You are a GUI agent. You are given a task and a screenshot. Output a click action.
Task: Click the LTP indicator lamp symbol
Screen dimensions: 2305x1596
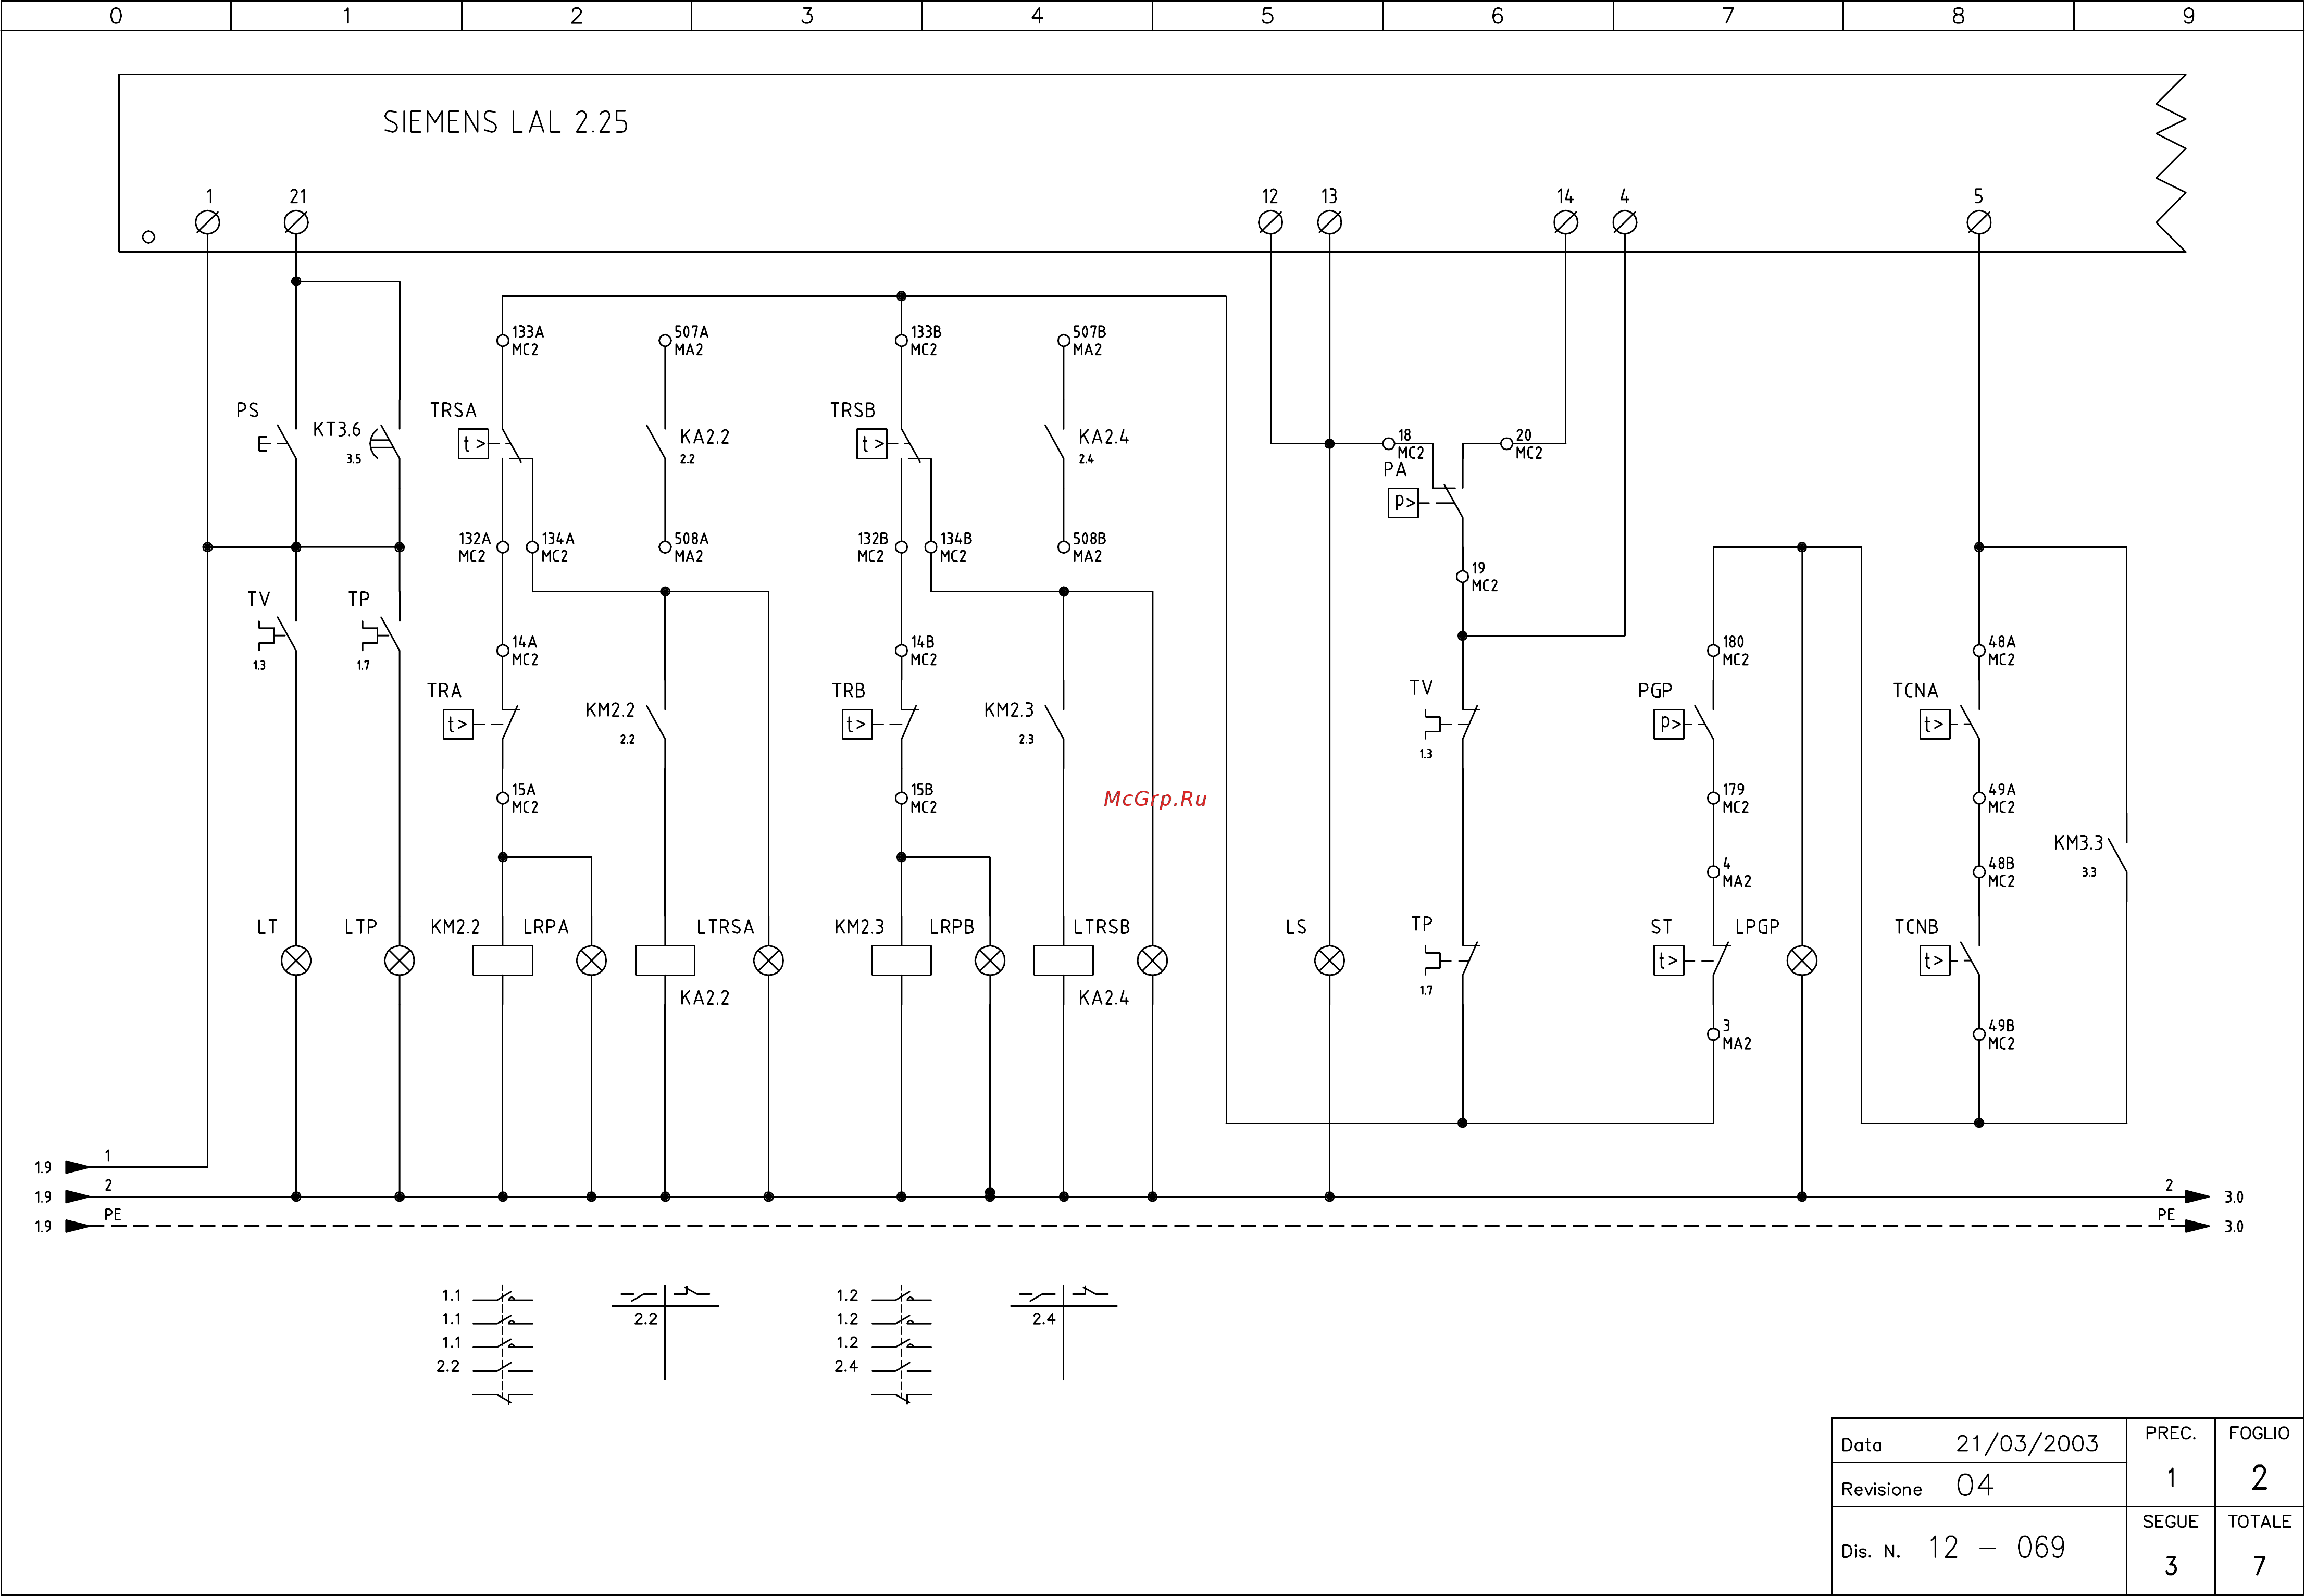[x=399, y=961]
